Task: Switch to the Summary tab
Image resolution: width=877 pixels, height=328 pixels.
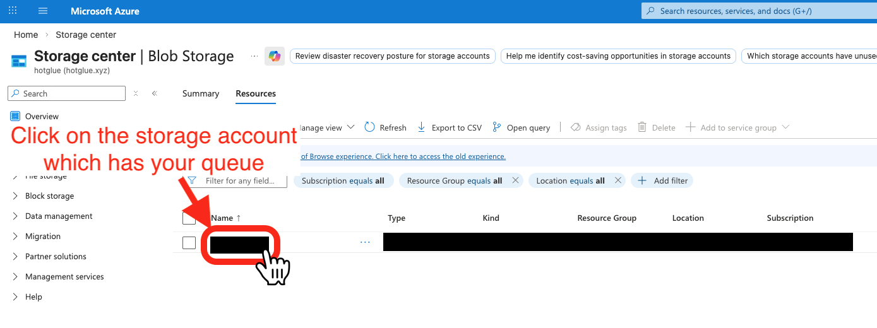Action: (201, 93)
